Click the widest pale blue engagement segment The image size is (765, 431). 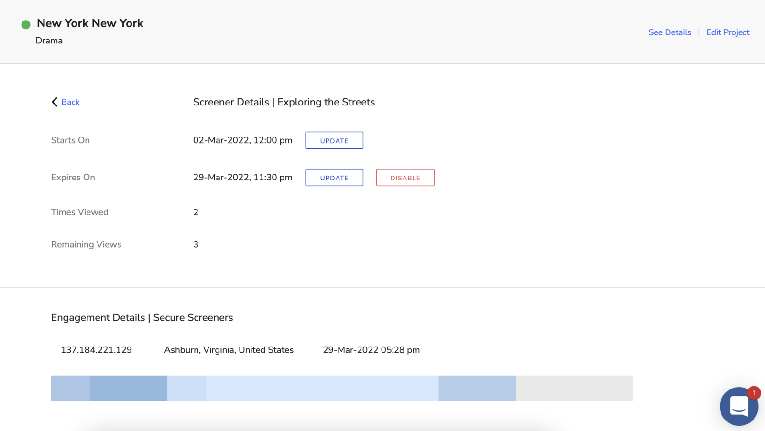pos(322,388)
